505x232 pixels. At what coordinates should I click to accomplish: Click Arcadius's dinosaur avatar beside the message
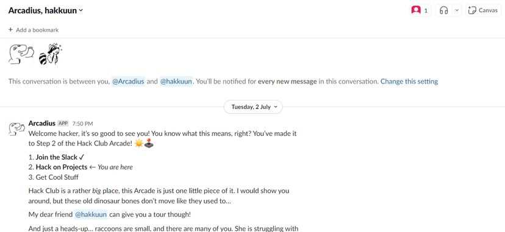pos(16,128)
